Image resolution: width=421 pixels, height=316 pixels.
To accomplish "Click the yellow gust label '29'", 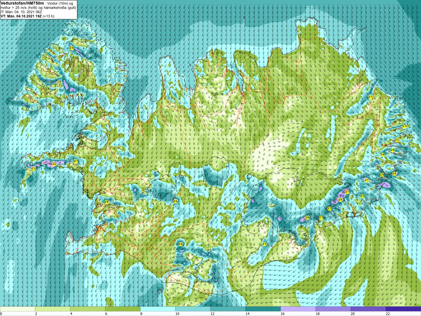I will click(72, 48).
